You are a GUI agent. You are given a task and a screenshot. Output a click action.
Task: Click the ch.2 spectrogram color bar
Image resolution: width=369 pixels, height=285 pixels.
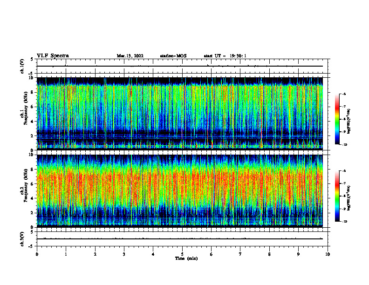point(337,196)
